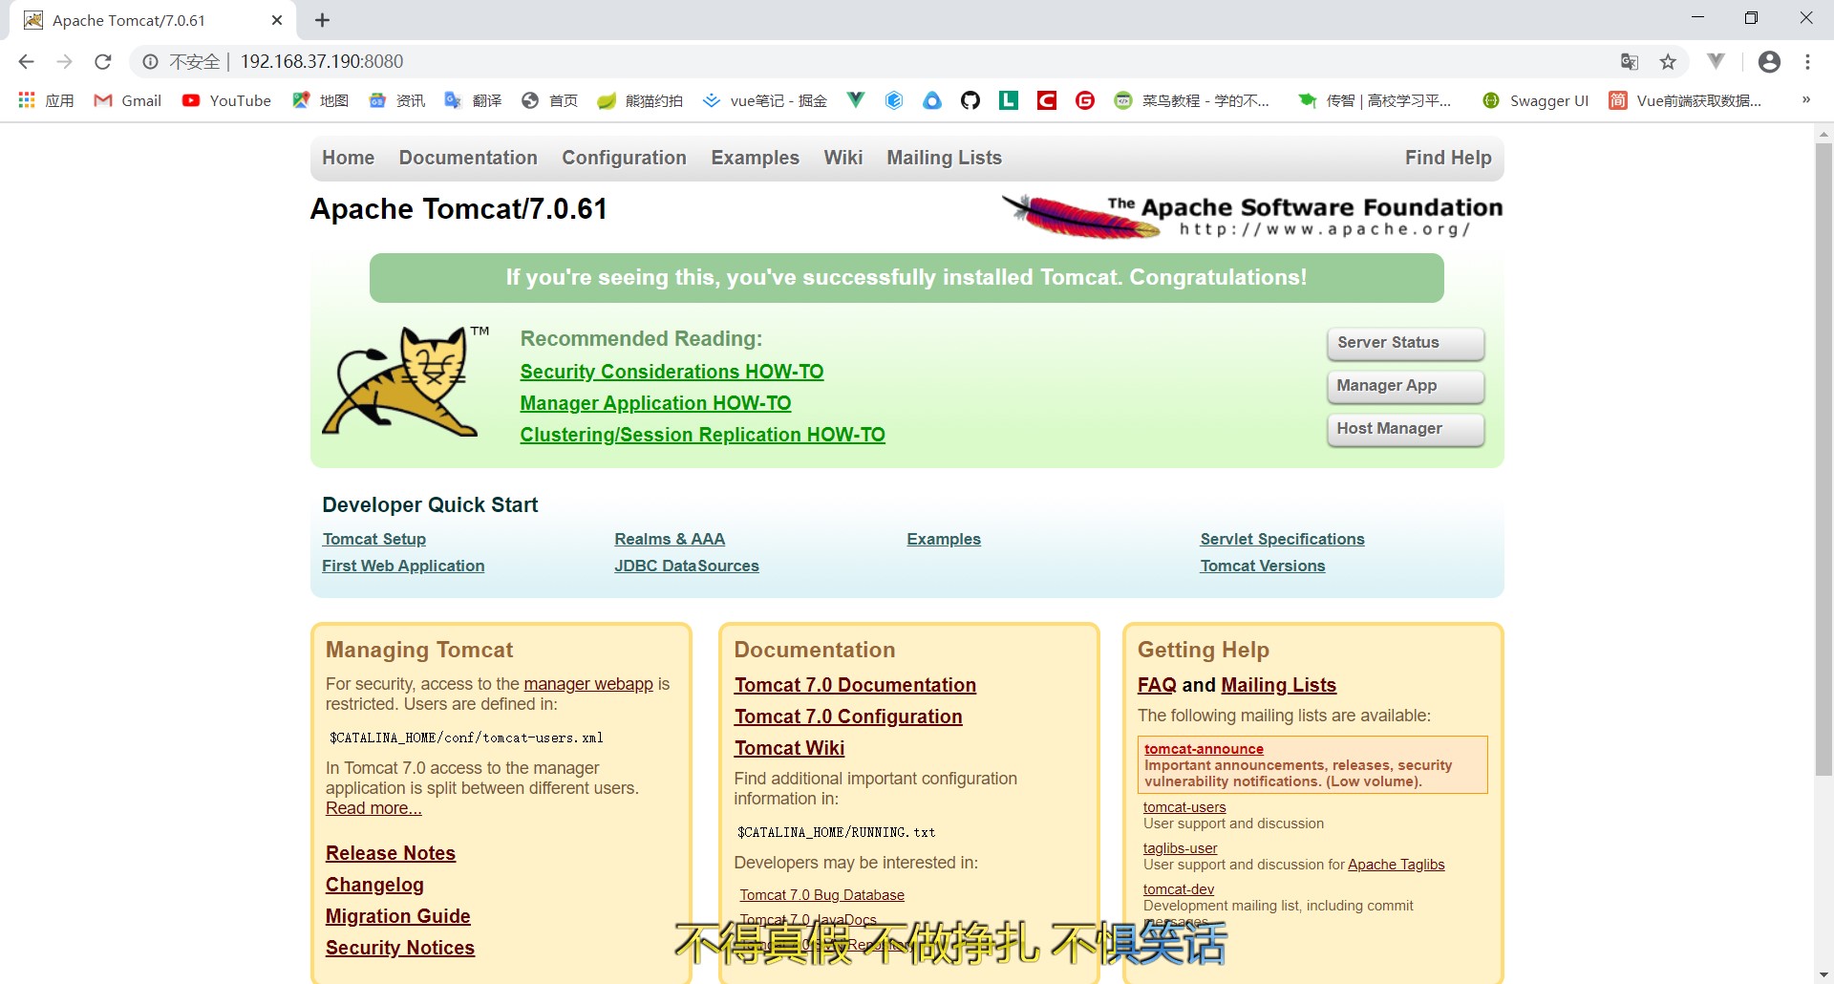1834x984 pixels.
Task: Bookmark this page with the star icon
Action: pos(1668,62)
